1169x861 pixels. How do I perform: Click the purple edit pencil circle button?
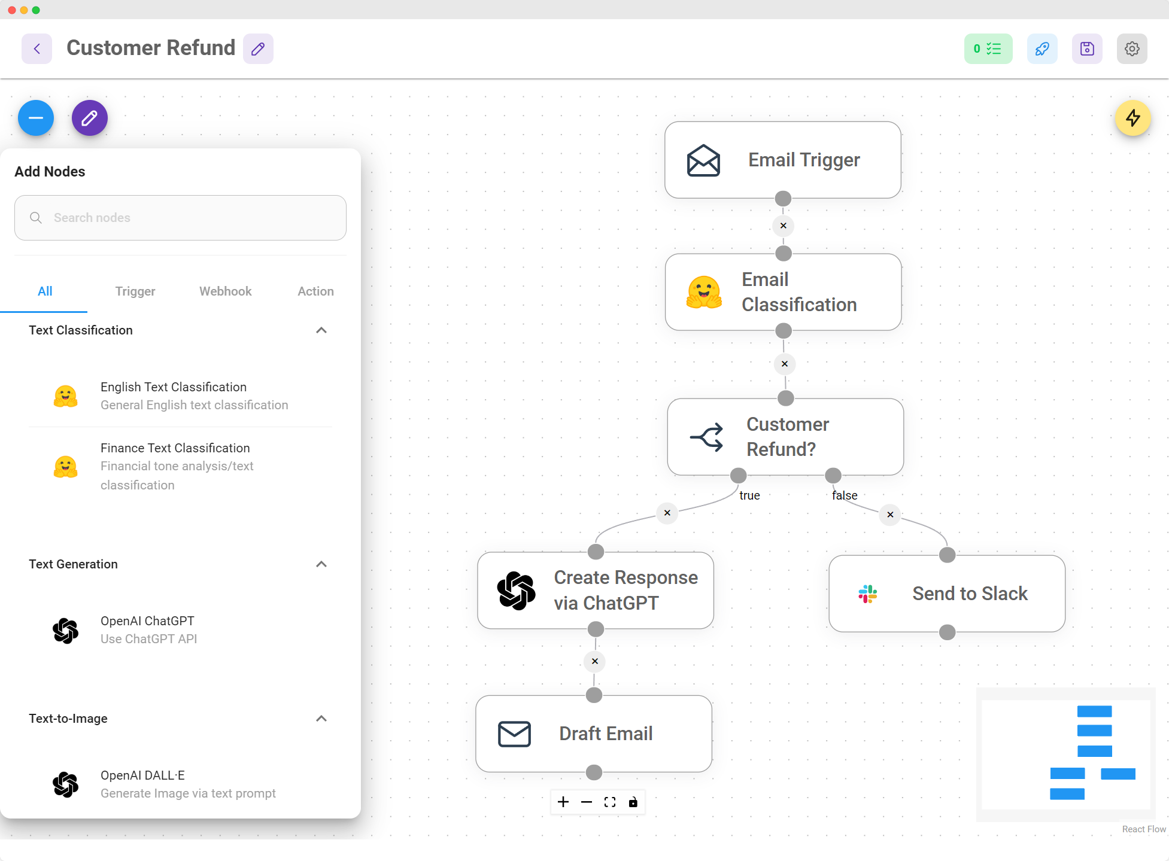(90, 118)
